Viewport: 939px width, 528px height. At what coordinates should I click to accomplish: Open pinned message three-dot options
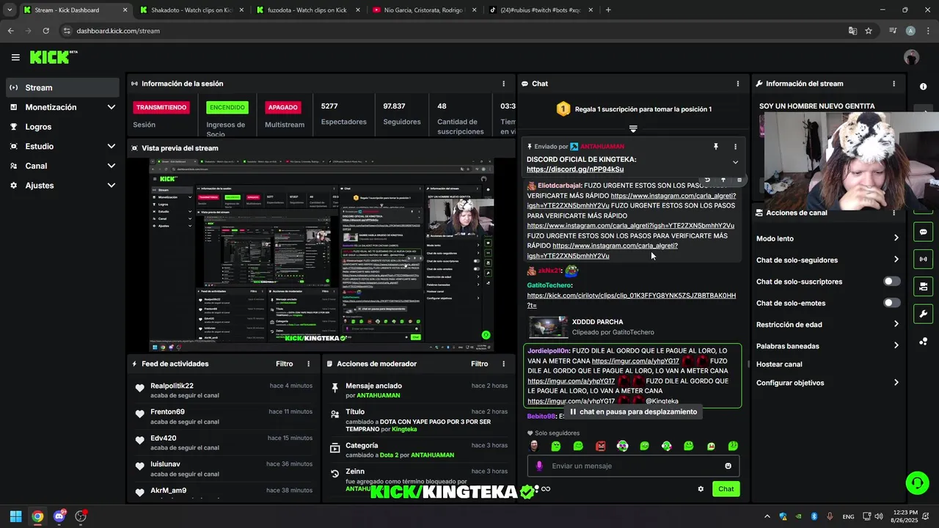pyautogui.click(x=735, y=147)
